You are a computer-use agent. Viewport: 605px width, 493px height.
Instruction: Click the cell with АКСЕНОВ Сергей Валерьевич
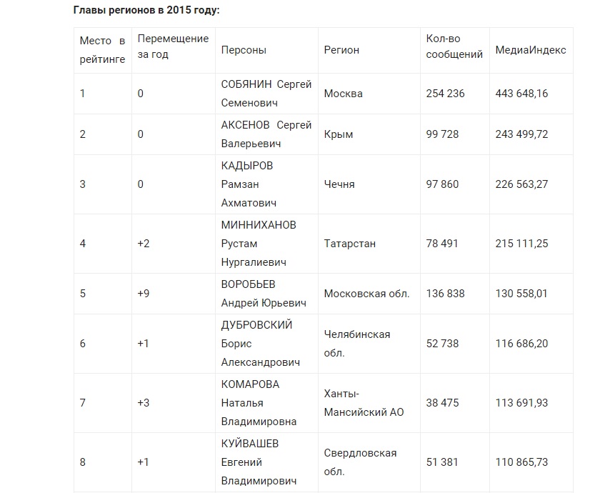(x=266, y=134)
